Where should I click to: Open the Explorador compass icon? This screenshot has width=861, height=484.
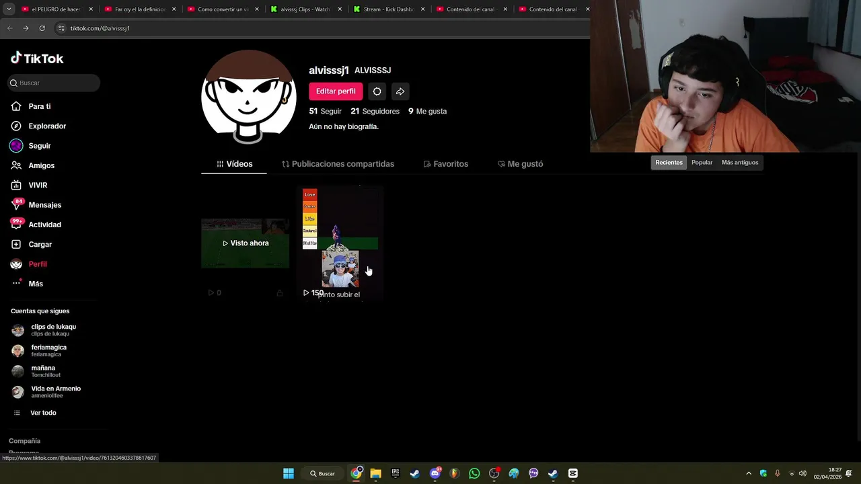(16, 126)
